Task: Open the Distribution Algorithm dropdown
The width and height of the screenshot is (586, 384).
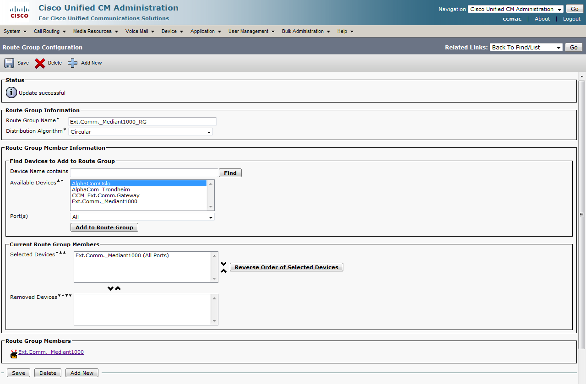Action: click(141, 132)
